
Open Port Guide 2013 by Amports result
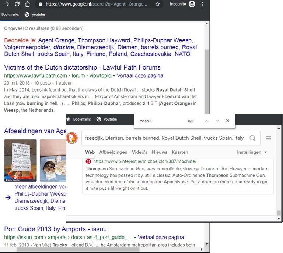55,229
